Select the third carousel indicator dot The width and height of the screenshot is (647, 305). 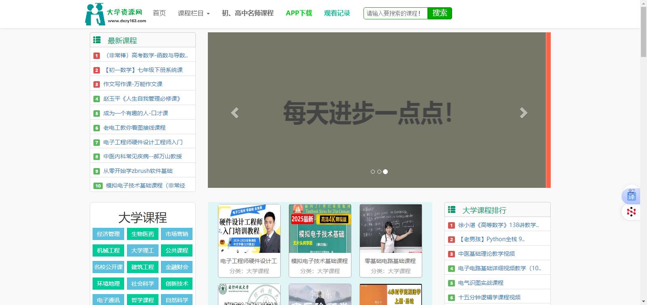point(385,172)
